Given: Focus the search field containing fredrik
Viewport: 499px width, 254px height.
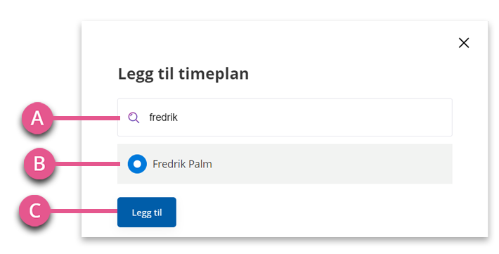Looking at the screenshot, I should point(285,118).
